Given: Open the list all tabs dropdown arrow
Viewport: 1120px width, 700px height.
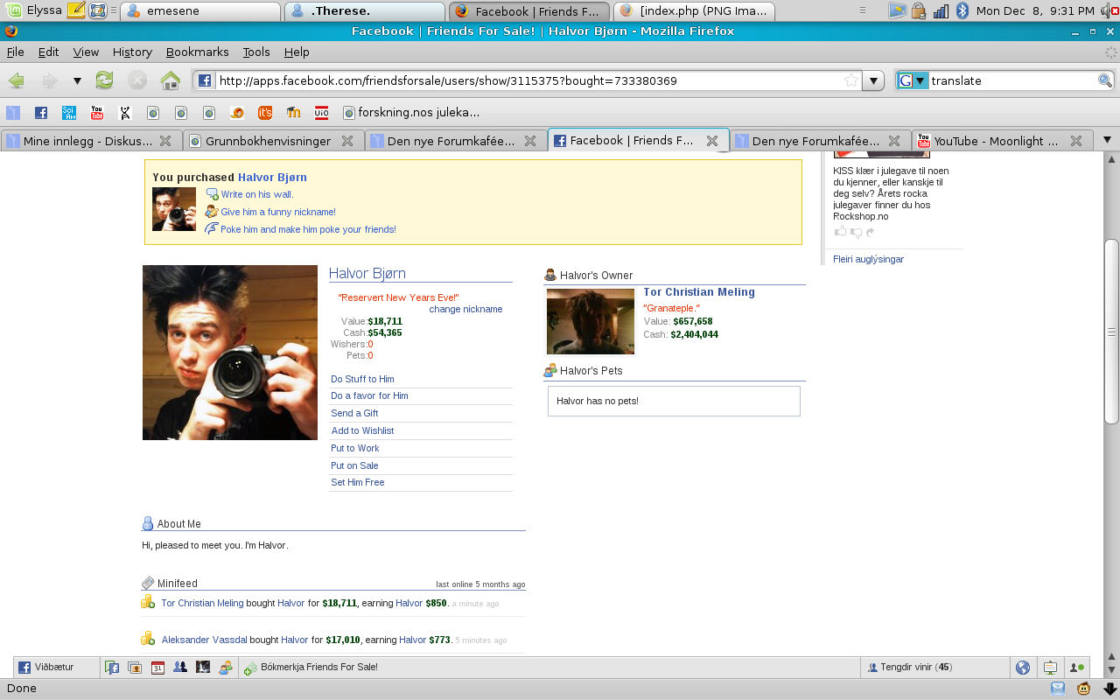Looking at the screenshot, I should pyautogui.click(x=1106, y=140).
